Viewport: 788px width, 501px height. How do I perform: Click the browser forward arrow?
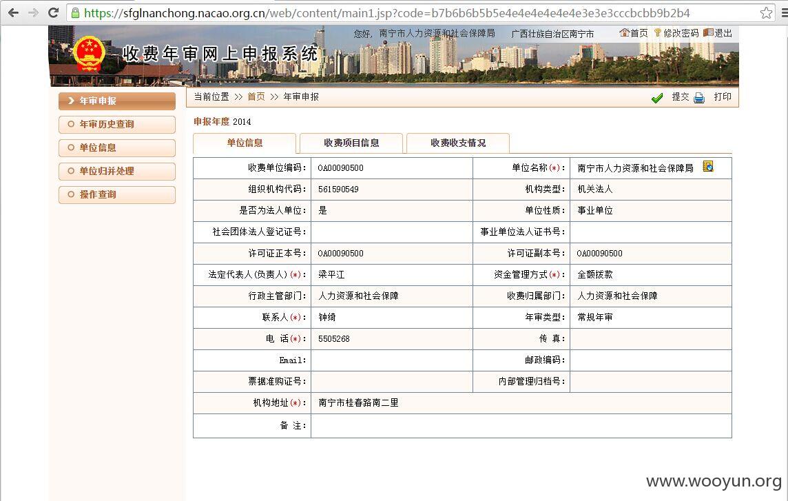[x=34, y=12]
